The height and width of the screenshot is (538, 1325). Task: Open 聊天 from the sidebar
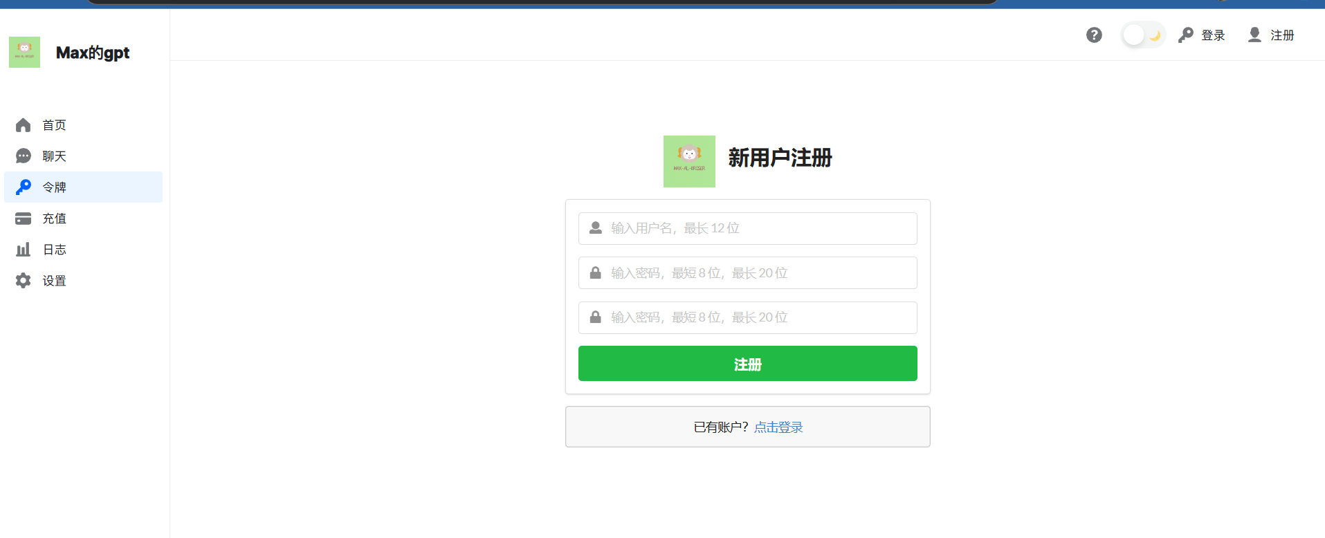click(83, 156)
